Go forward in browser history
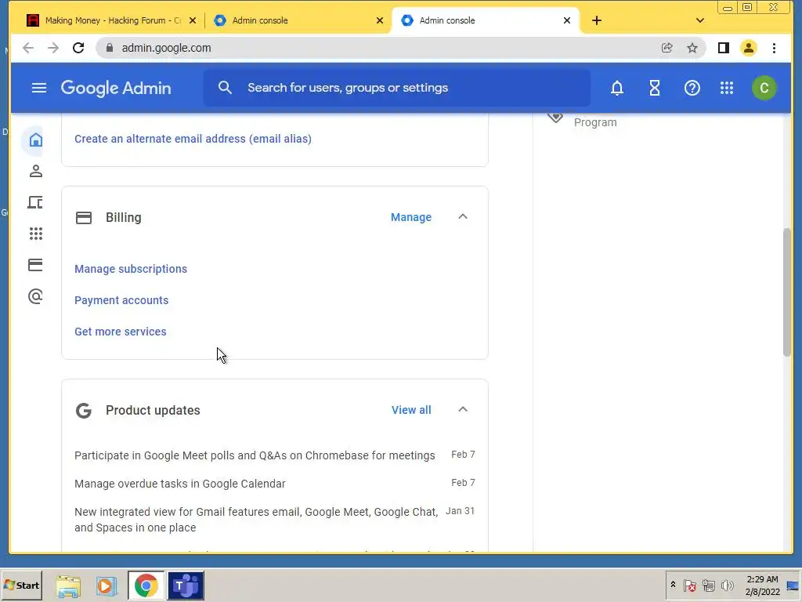The height and width of the screenshot is (602, 802). point(53,48)
